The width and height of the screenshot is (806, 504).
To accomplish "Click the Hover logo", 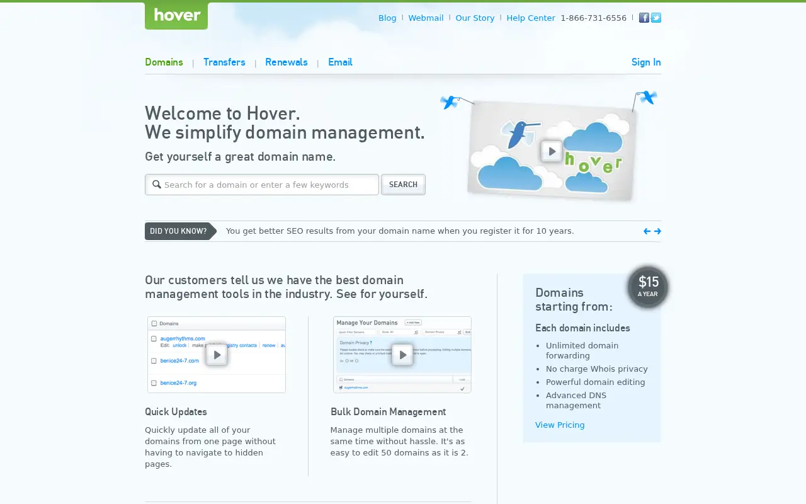I will (x=176, y=15).
